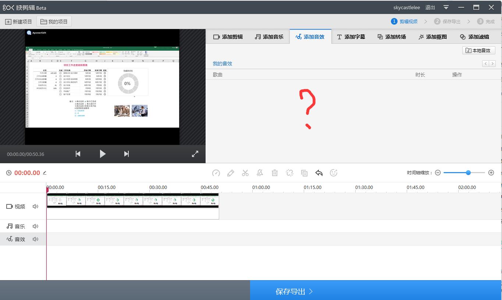Click the 我的音效 heading
502x300 pixels.
coord(222,64)
